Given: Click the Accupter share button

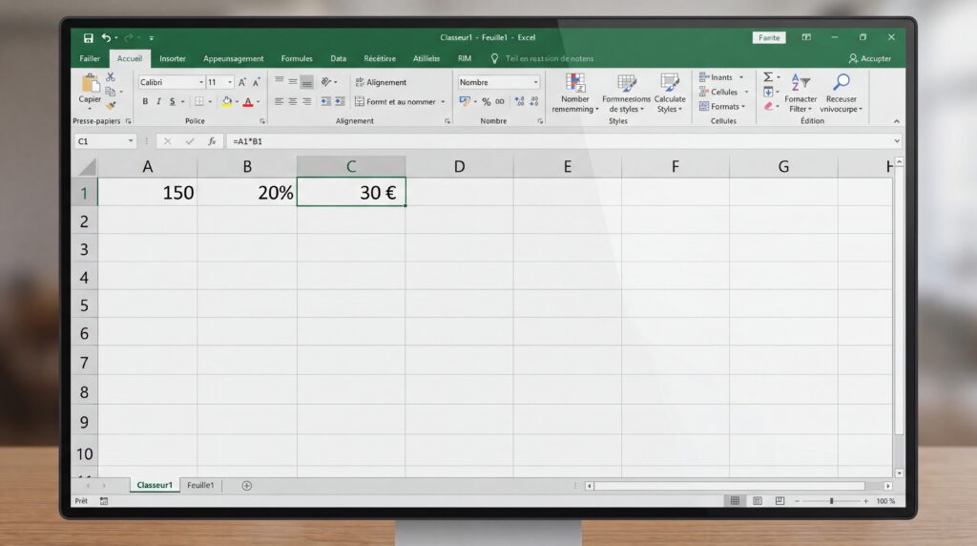Looking at the screenshot, I should pos(870,58).
